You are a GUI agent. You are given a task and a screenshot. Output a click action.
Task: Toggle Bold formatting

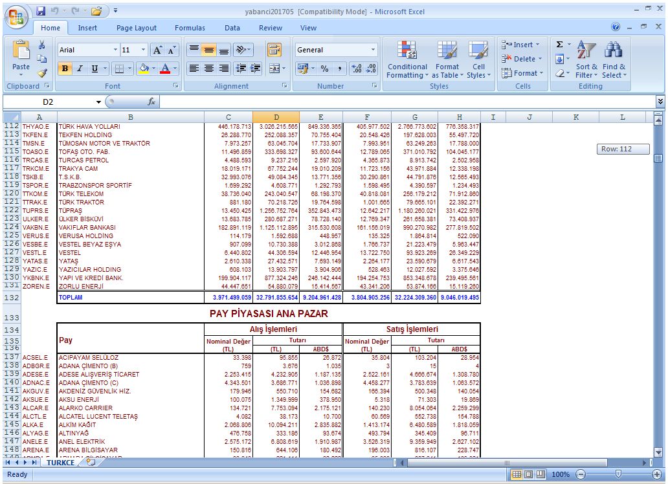pos(65,68)
